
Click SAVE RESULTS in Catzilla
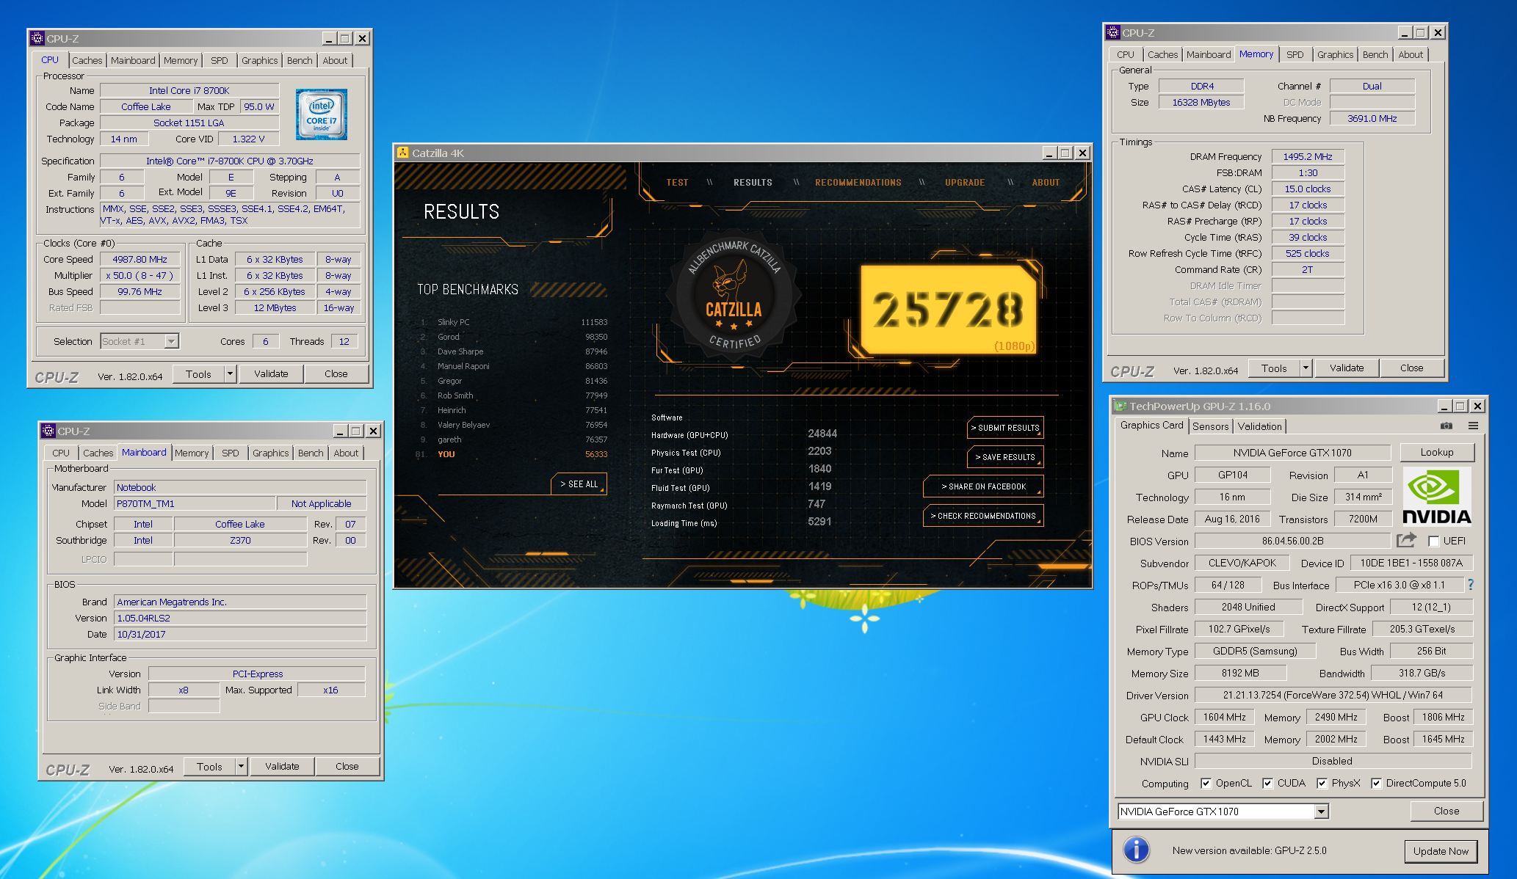tap(1005, 457)
